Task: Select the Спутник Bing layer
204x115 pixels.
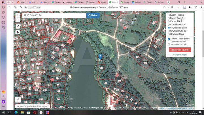Action: pyautogui.click(x=169, y=34)
